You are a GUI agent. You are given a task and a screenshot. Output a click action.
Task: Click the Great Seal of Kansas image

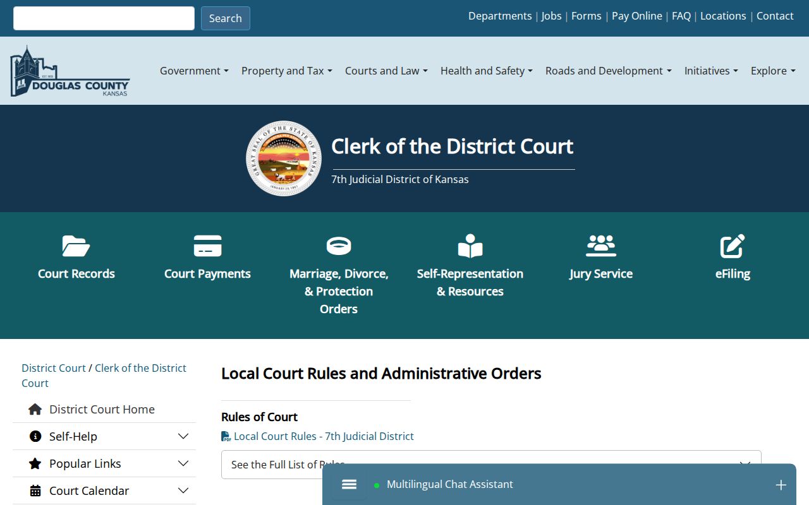(284, 158)
